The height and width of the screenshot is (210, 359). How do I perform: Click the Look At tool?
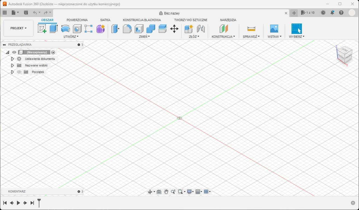159,192
